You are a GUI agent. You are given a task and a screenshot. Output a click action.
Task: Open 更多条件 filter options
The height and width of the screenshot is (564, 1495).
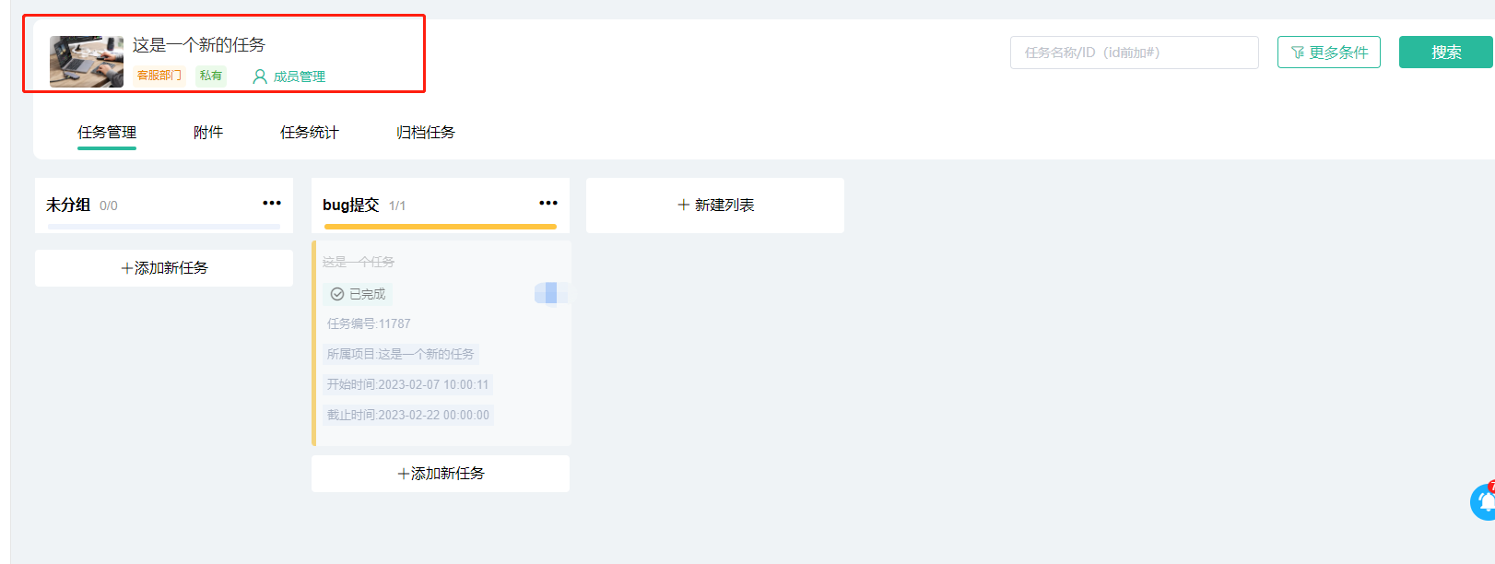pos(1328,53)
